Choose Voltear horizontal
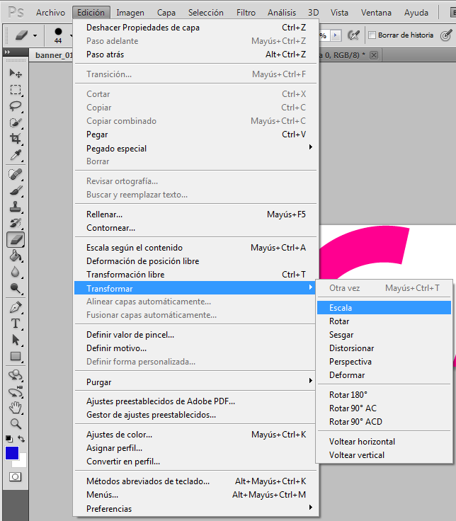 tap(384, 441)
